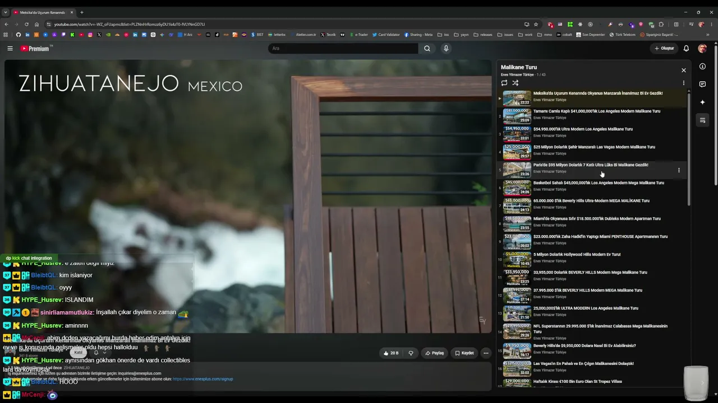Bookmark this page with star icon
This screenshot has width=718, height=403.
[x=536, y=24]
